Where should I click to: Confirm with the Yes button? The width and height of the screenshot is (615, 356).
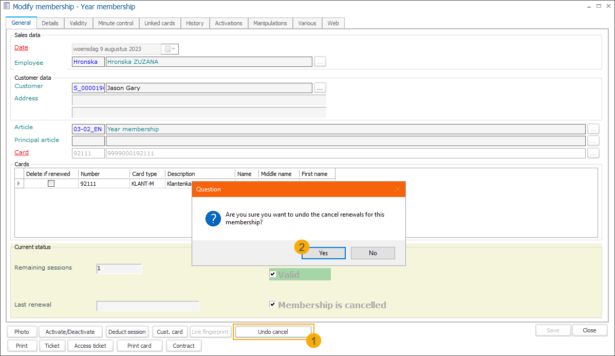point(323,253)
